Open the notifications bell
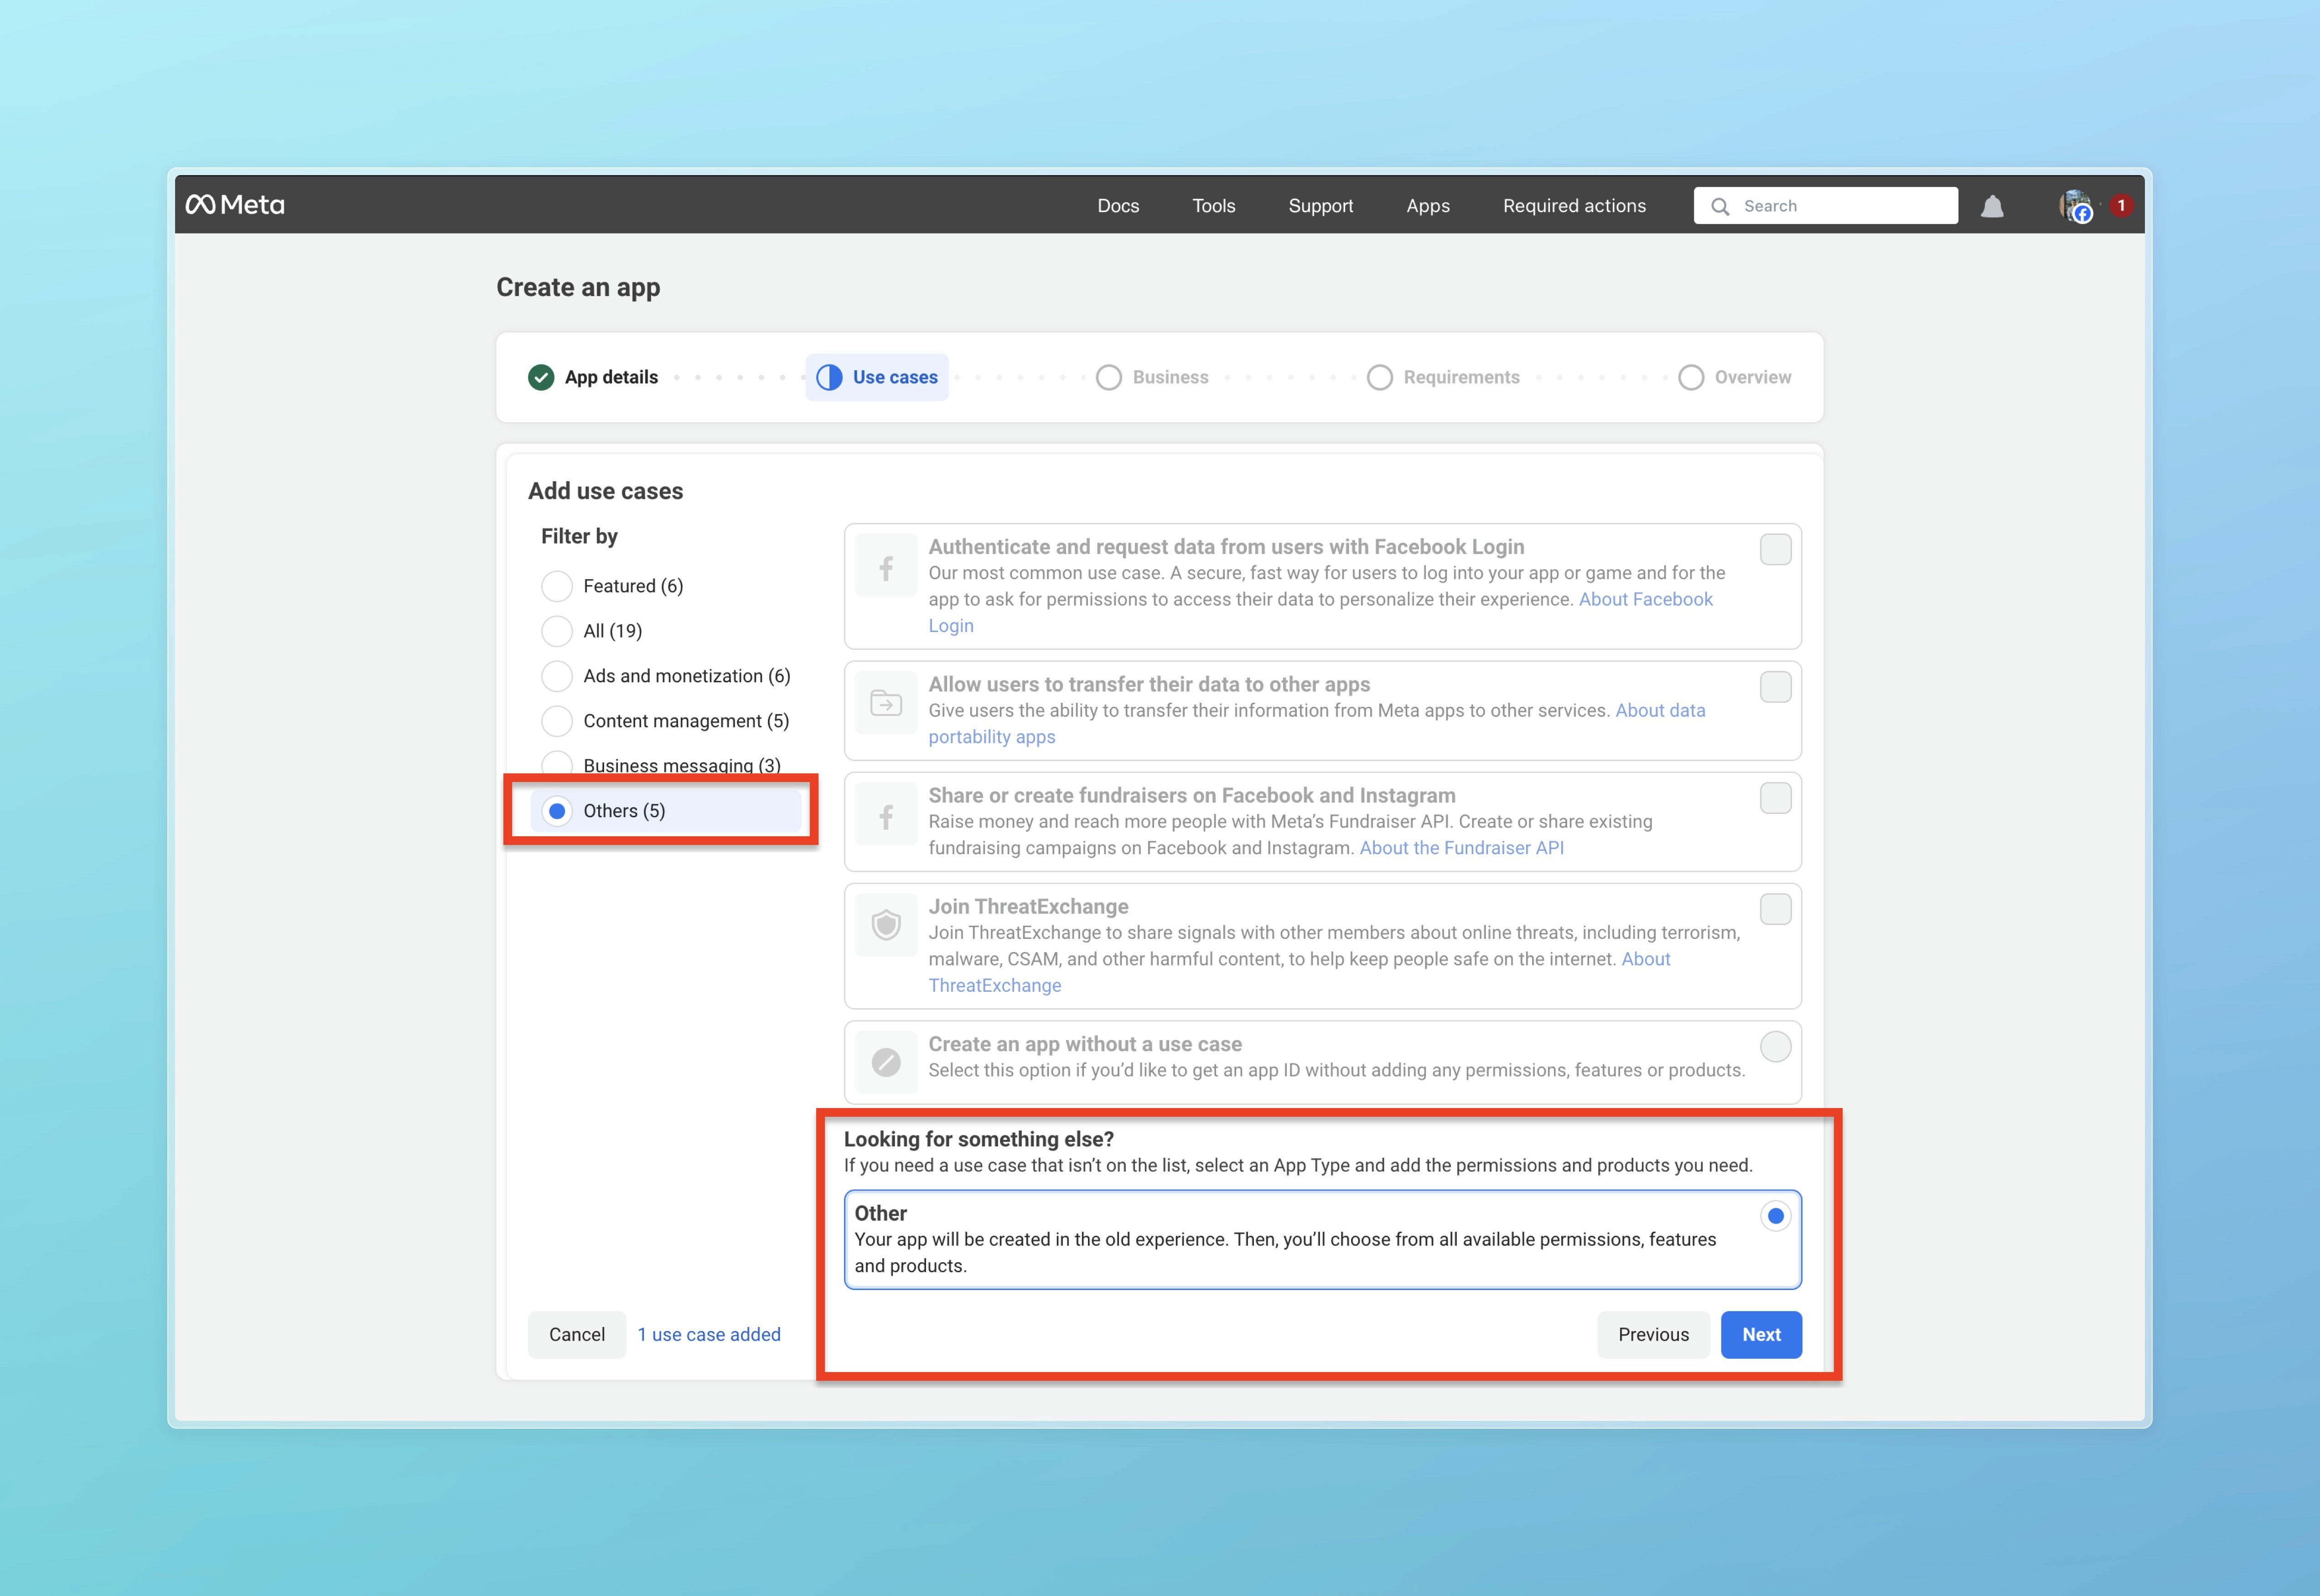This screenshot has width=2320, height=1596. pos(1992,206)
